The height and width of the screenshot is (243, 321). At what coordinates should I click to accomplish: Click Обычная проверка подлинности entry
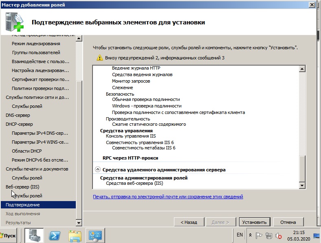[x=146, y=99]
